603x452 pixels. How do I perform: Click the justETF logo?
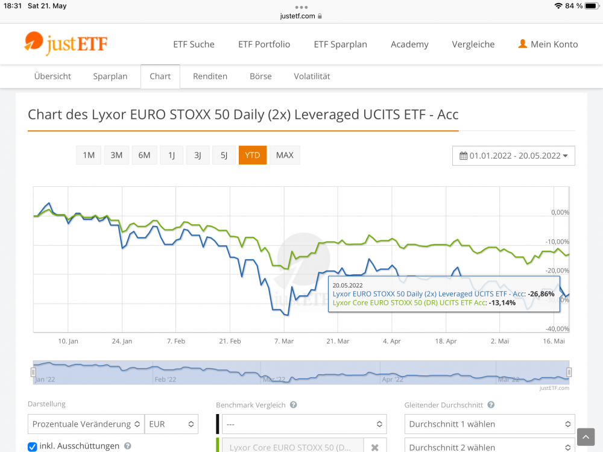click(x=66, y=43)
